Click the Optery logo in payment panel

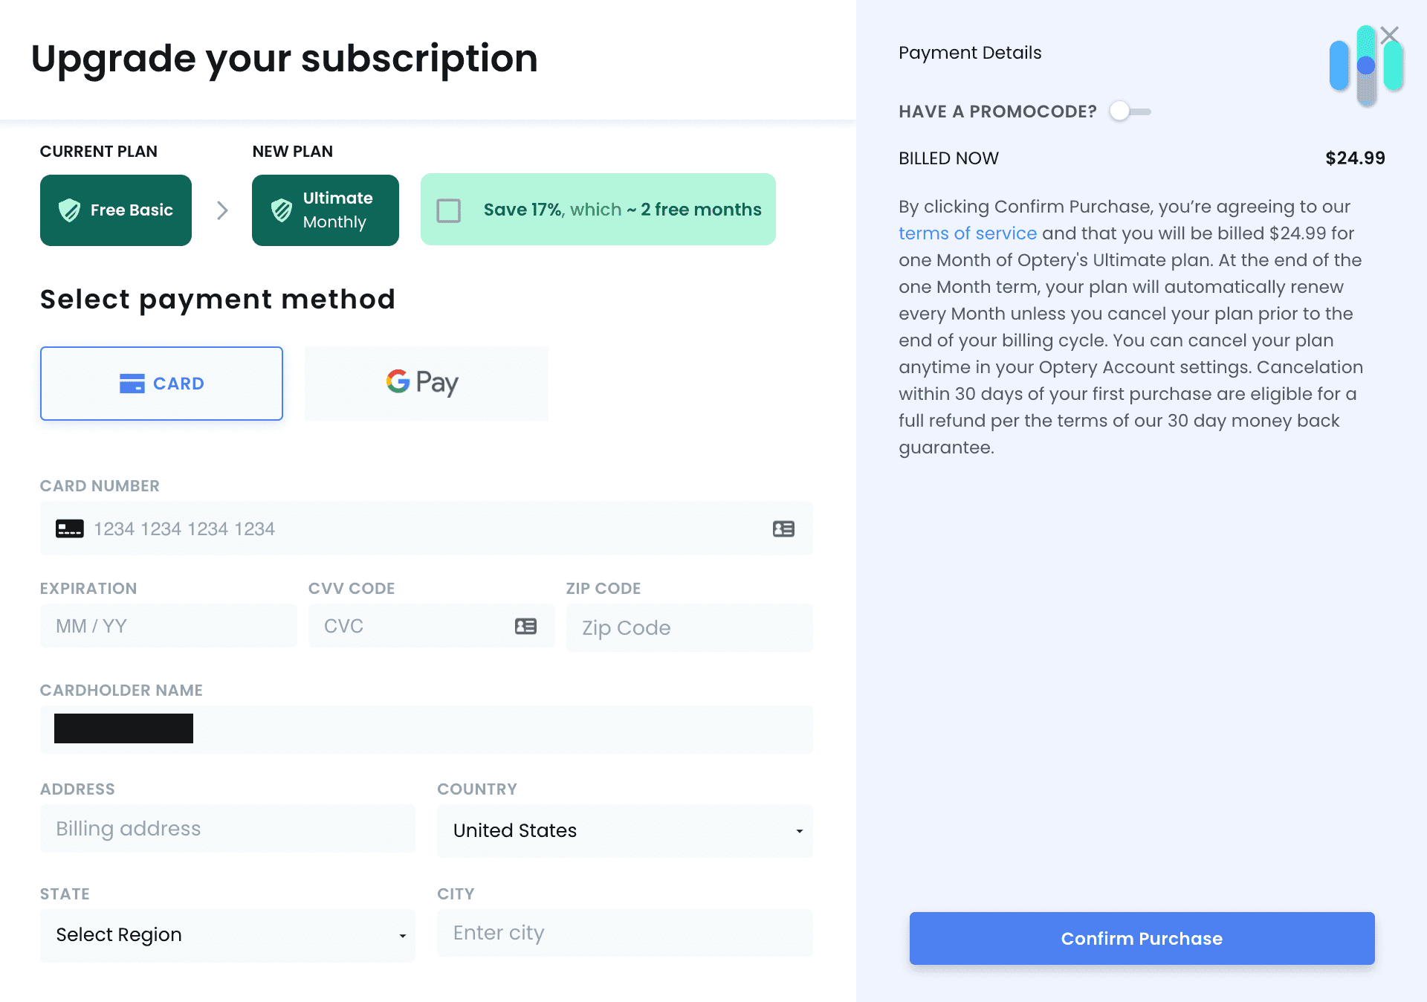[1368, 67]
